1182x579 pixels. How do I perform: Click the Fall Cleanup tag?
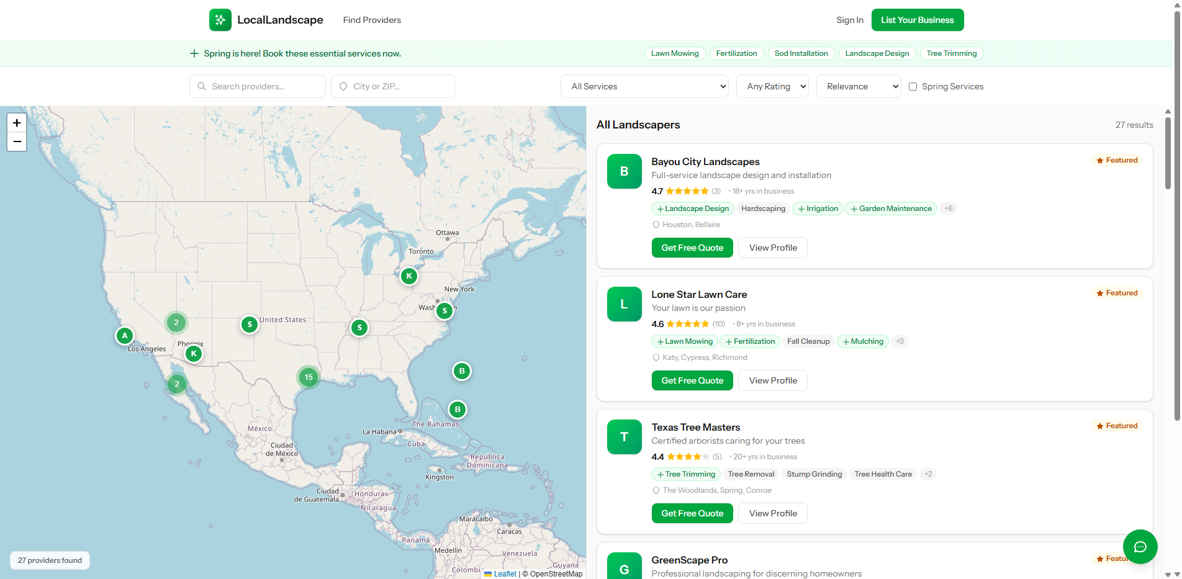pyautogui.click(x=808, y=341)
